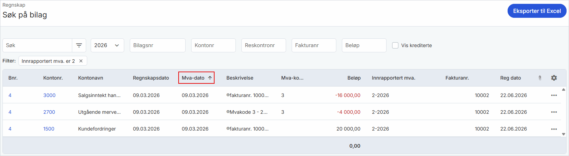Open account 3000 link

click(49, 95)
